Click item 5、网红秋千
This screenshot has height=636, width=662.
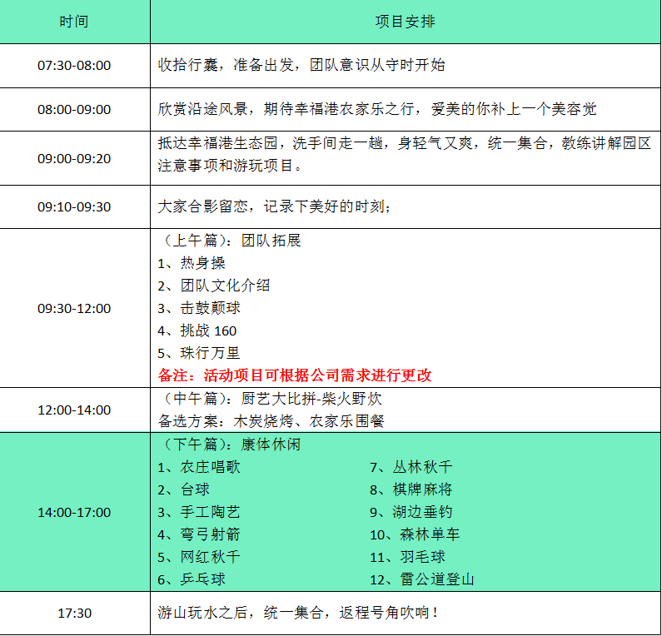pos(199,557)
